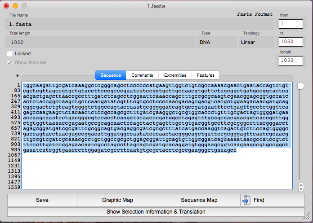Viewport: 313px width, 223px height.
Task: Click the Find icon with blue arrow
Action: [246, 200]
